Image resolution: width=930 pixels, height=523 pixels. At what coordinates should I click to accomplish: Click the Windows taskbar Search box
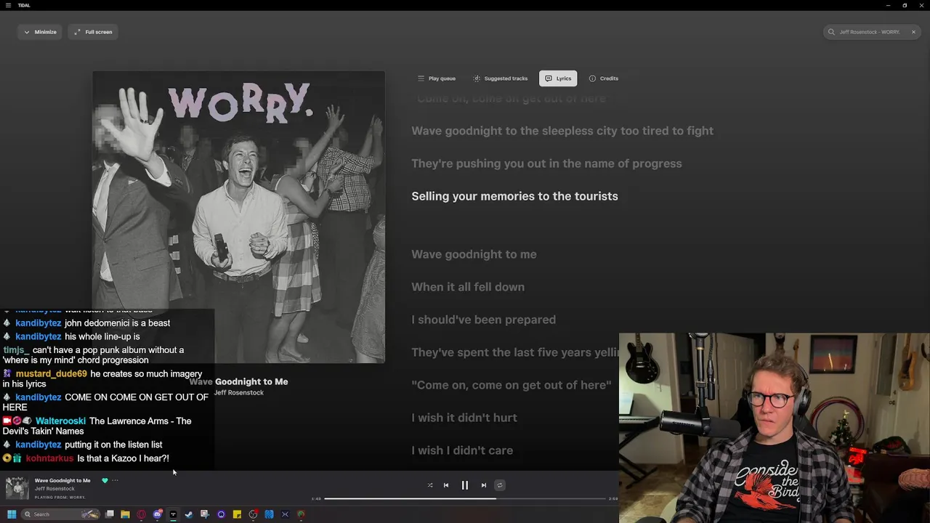[x=60, y=514]
